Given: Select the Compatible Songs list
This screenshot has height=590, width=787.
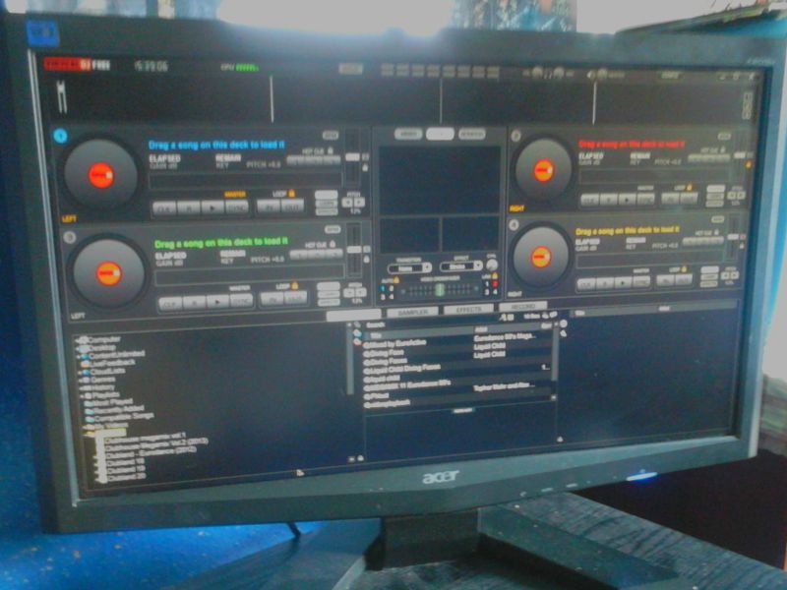Looking at the screenshot, I should tap(120, 417).
